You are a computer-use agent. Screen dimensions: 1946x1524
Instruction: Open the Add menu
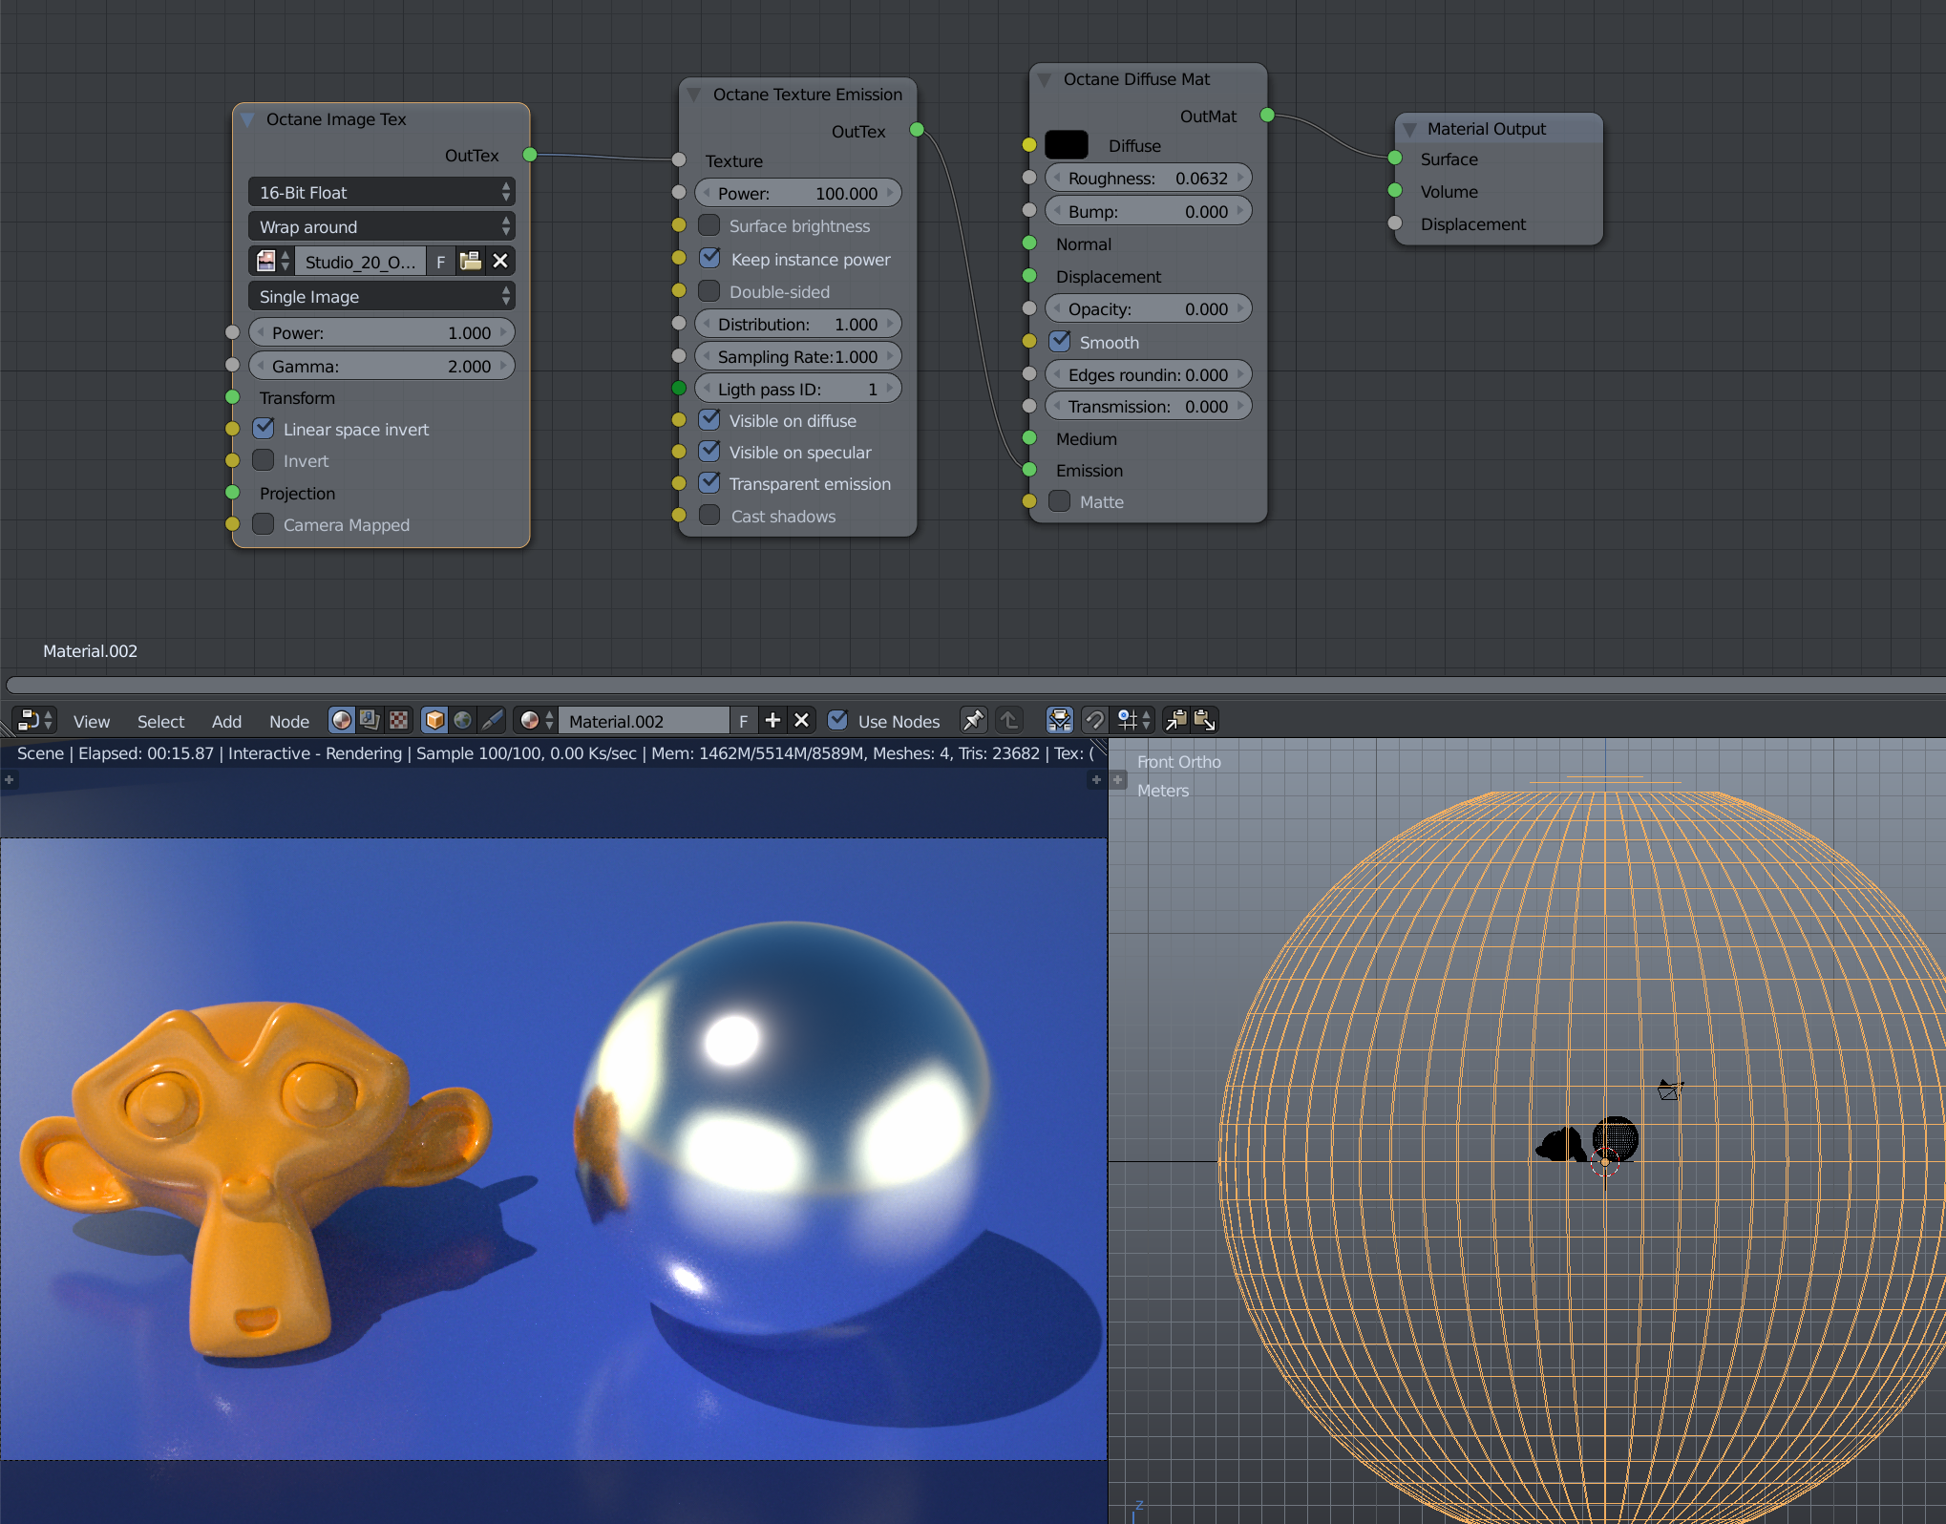coord(226,721)
